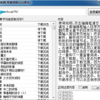The width and height of the screenshot is (100, 100).
Task: Click the 内容 label above the text area
Action: 61,19
